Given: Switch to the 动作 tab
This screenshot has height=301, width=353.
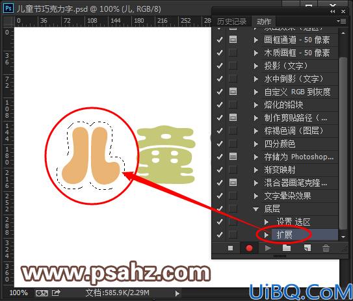Looking at the screenshot, I should click(x=264, y=21).
